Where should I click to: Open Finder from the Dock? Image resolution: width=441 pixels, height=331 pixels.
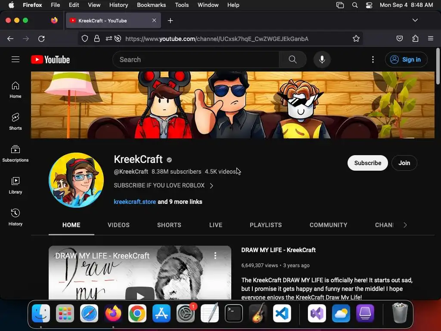[41, 313]
